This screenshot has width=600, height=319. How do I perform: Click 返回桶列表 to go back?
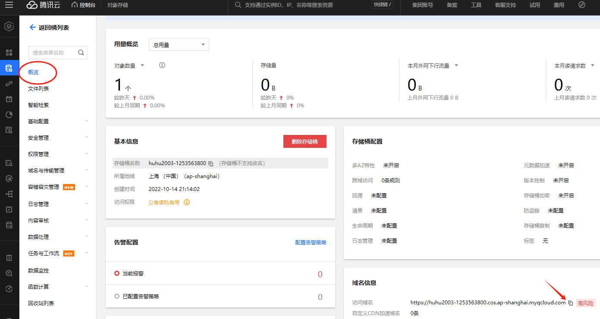click(49, 28)
